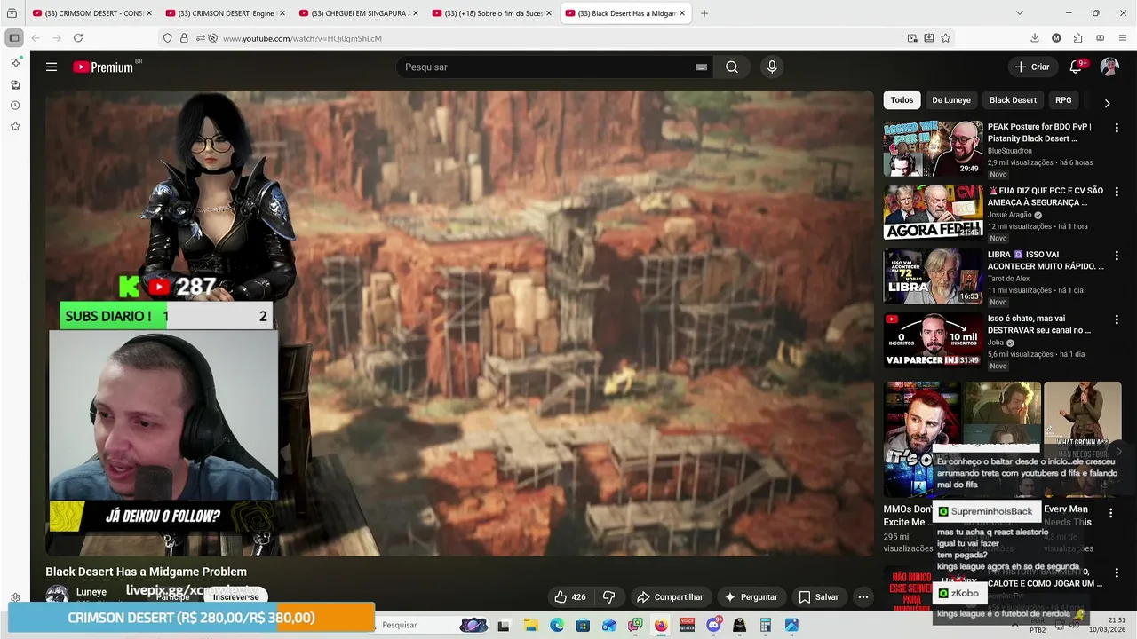
Task: Open the Firefox application menu
Action: pos(1122,38)
